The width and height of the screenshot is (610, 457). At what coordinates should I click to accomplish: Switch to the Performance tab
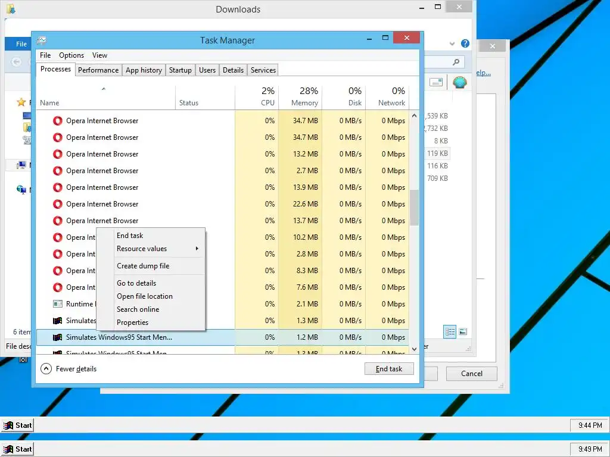[98, 70]
